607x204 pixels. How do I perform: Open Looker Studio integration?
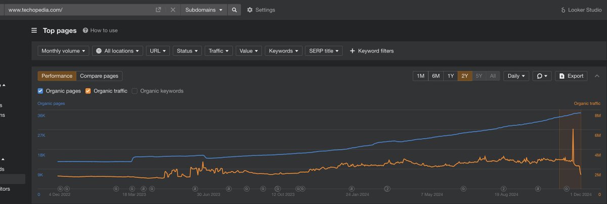coord(582,10)
